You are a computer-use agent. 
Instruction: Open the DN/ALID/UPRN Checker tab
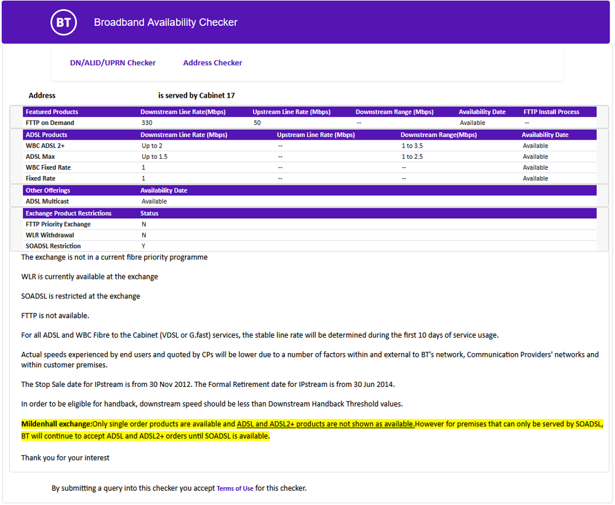[x=113, y=63]
